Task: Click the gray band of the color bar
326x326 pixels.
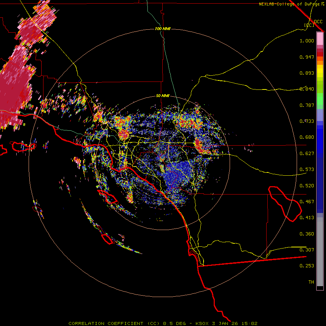Action: coord(320,252)
